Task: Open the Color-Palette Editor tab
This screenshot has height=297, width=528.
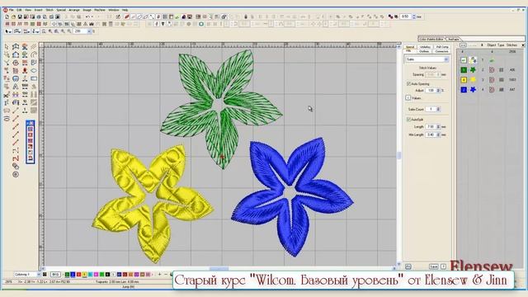Action: [432, 39]
